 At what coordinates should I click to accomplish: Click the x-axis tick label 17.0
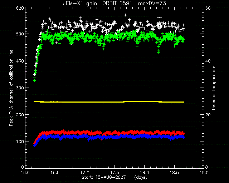[85, 173]
